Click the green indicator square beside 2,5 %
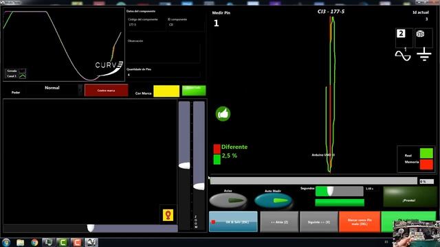 coord(217,160)
